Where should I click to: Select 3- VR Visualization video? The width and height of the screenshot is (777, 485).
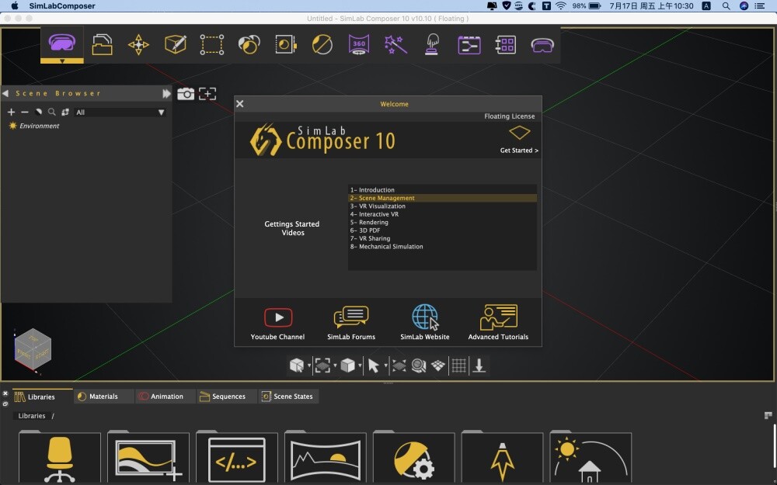[442, 206]
